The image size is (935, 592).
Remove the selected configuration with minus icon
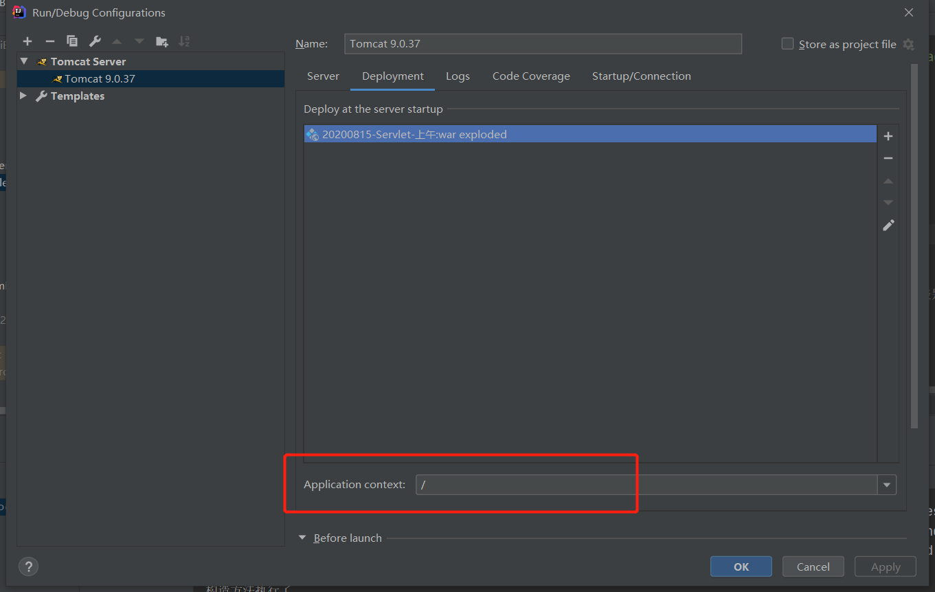[49, 41]
